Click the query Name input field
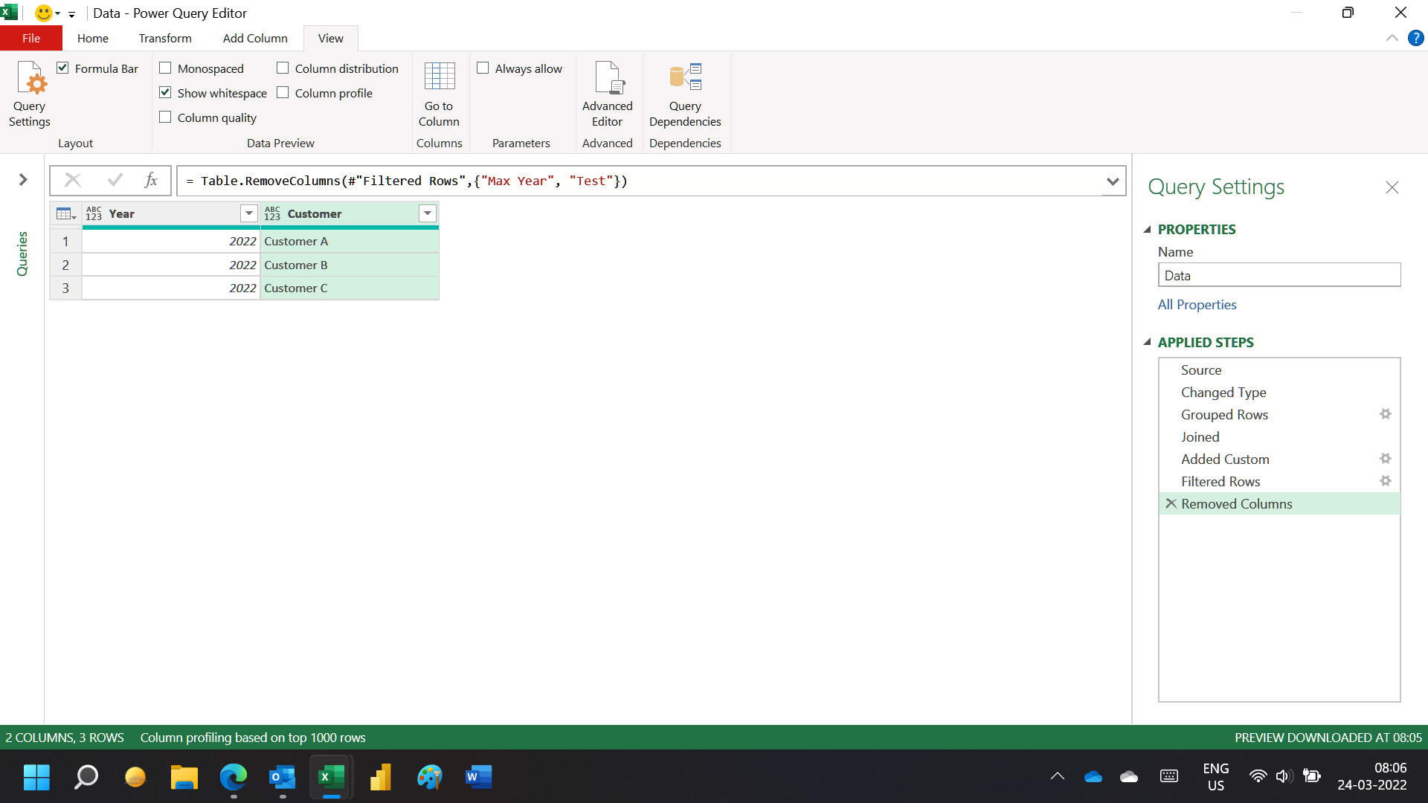1428x803 pixels. [1279, 275]
